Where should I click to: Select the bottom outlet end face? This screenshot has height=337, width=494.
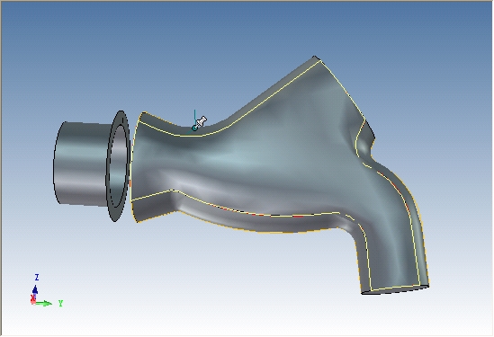tap(395, 289)
